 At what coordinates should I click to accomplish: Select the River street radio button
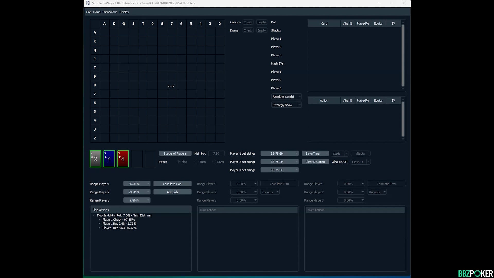(x=214, y=162)
